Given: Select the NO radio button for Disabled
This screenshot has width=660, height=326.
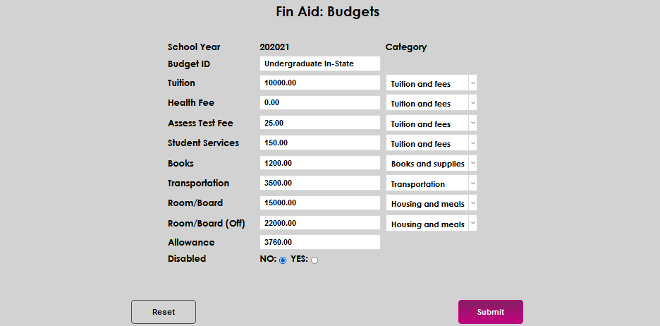Looking at the screenshot, I should pyautogui.click(x=283, y=260).
